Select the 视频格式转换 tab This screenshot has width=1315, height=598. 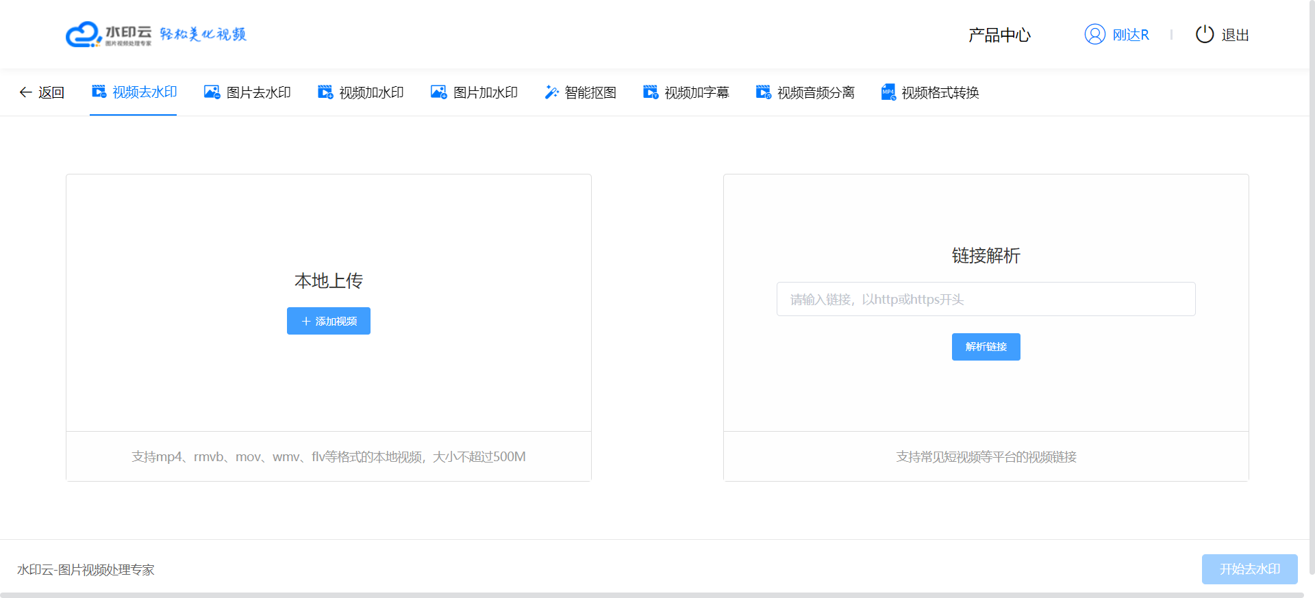click(930, 92)
